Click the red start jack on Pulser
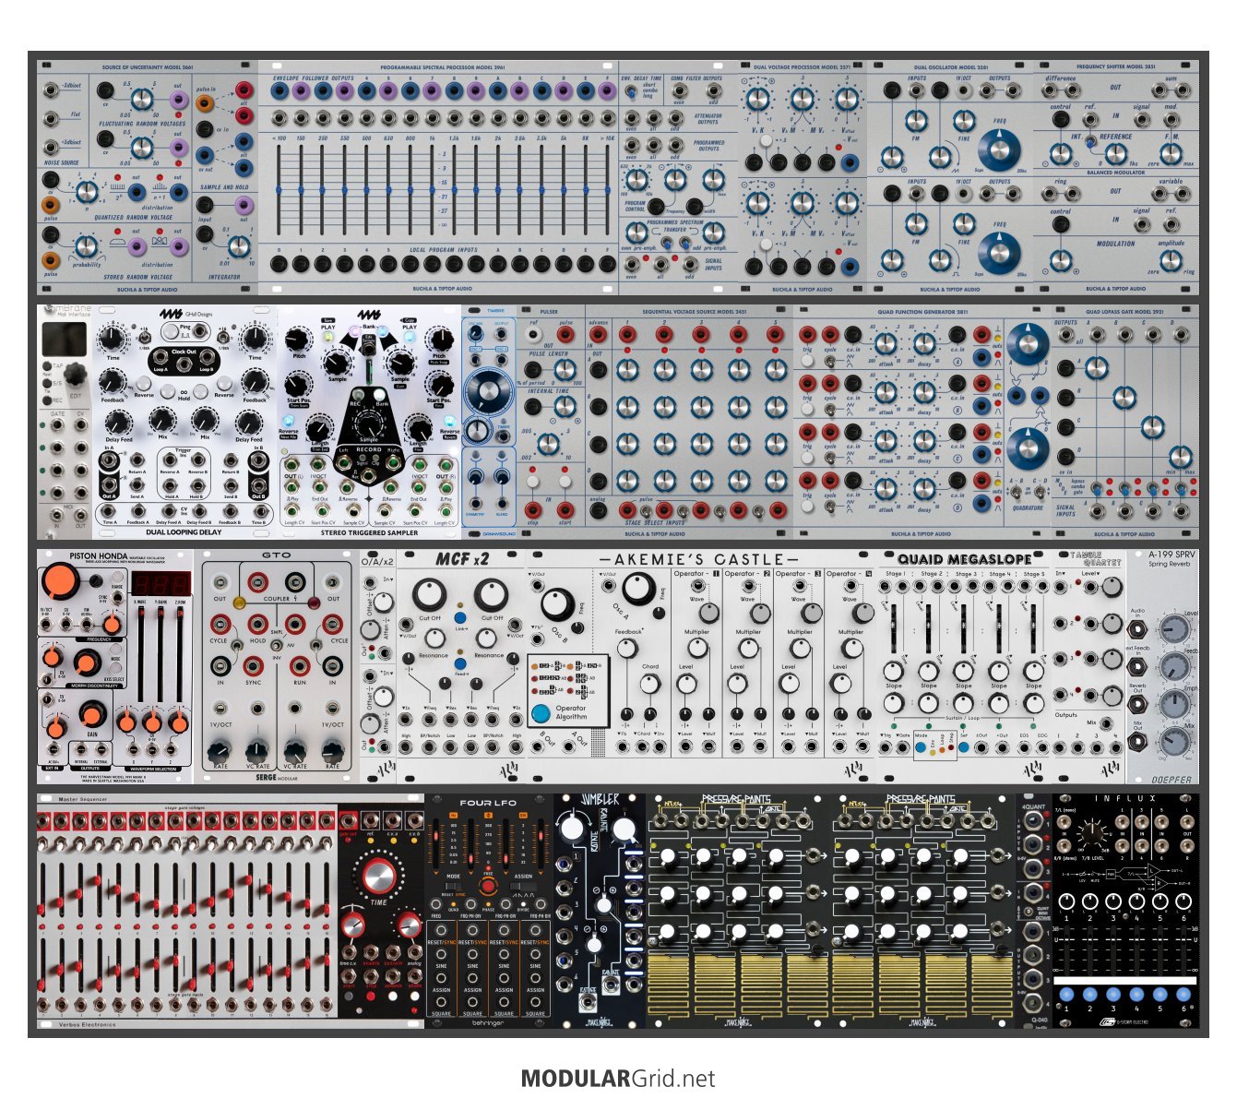The height and width of the screenshot is (1098, 1237). point(564,509)
